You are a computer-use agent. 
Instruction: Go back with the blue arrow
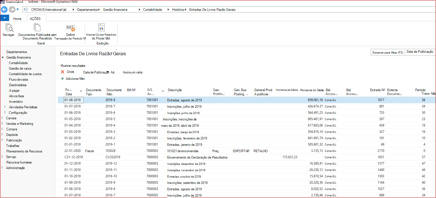pos(4,9)
